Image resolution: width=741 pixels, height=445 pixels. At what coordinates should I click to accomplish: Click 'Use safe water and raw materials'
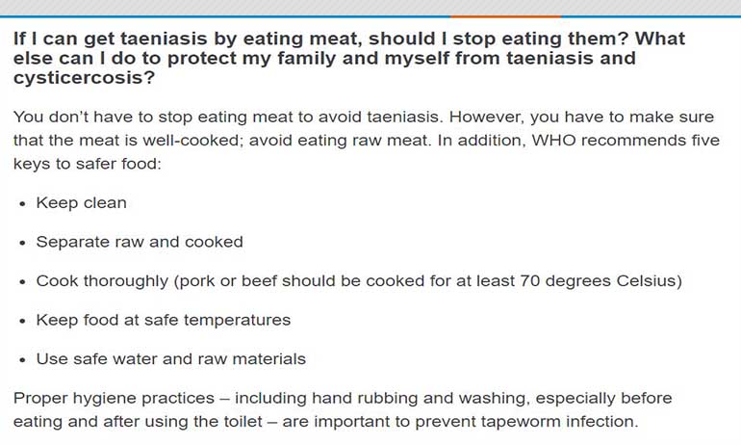tap(171, 359)
